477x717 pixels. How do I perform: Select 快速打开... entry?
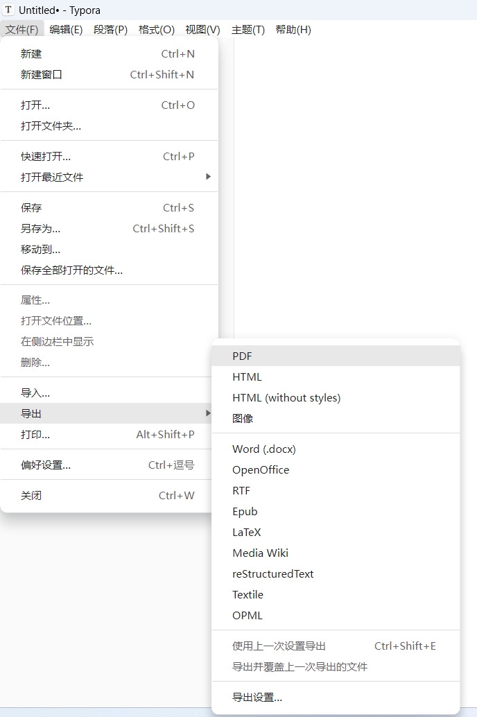(109, 157)
